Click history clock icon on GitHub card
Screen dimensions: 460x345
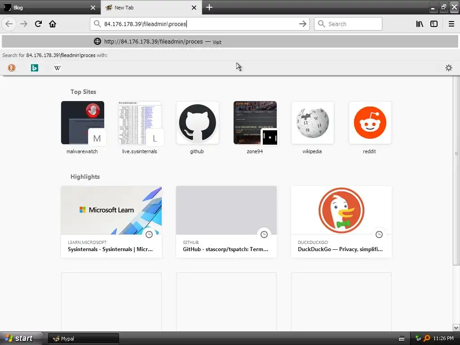(264, 234)
